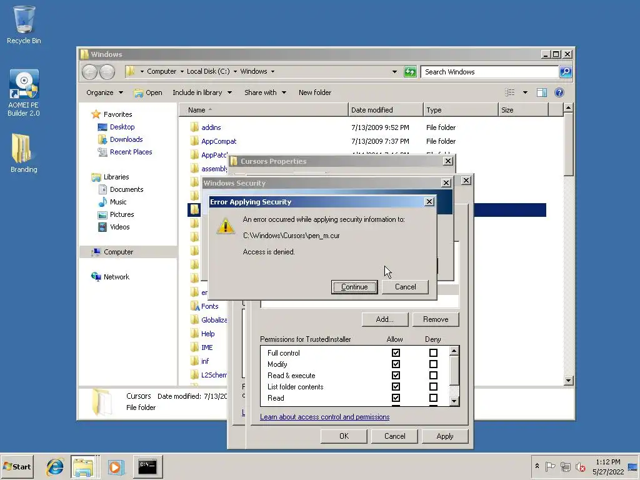Toggle Deny Read & execute checkbox
640x480 pixels.
tap(433, 375)
